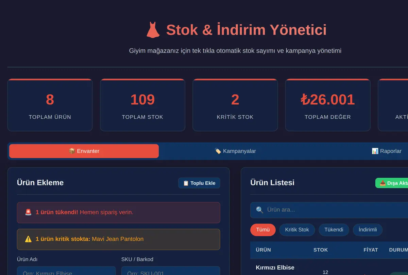Switch to the Kampanyalar tab

click(x=235, y=151)
